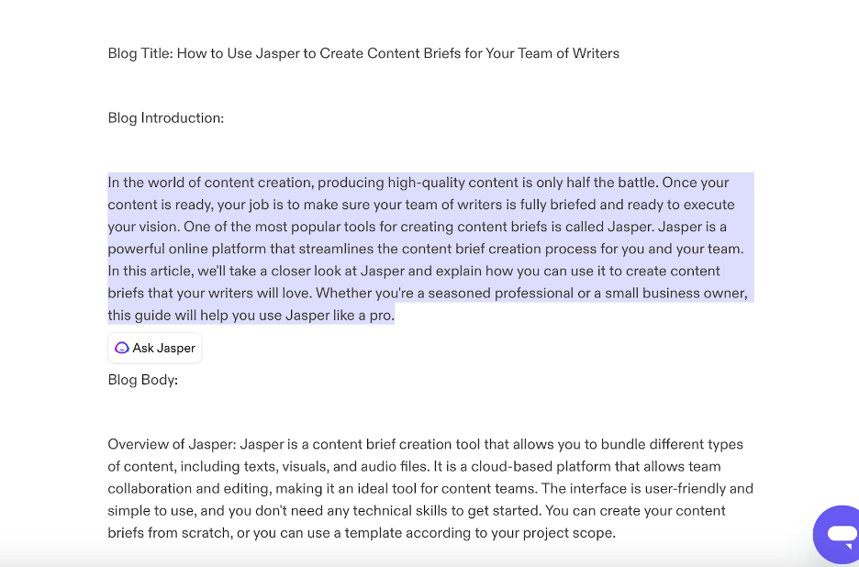Click the Overview of Jasper paragraph

[x=430, y=488]
